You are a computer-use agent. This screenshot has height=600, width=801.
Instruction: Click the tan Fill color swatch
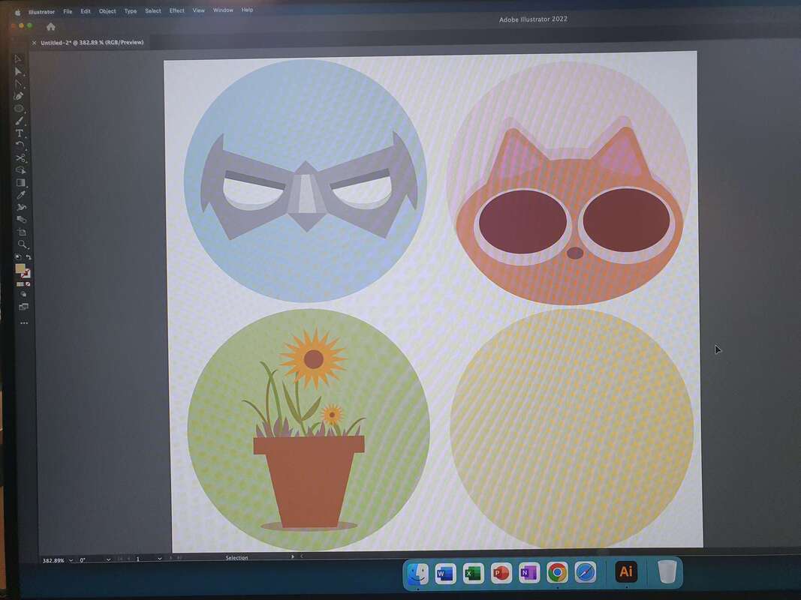coord(20,268)
